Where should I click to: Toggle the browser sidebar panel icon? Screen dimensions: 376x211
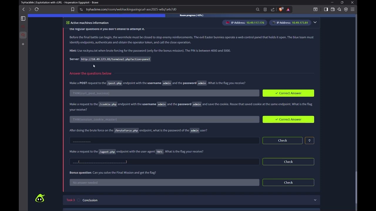pos(326,9)
